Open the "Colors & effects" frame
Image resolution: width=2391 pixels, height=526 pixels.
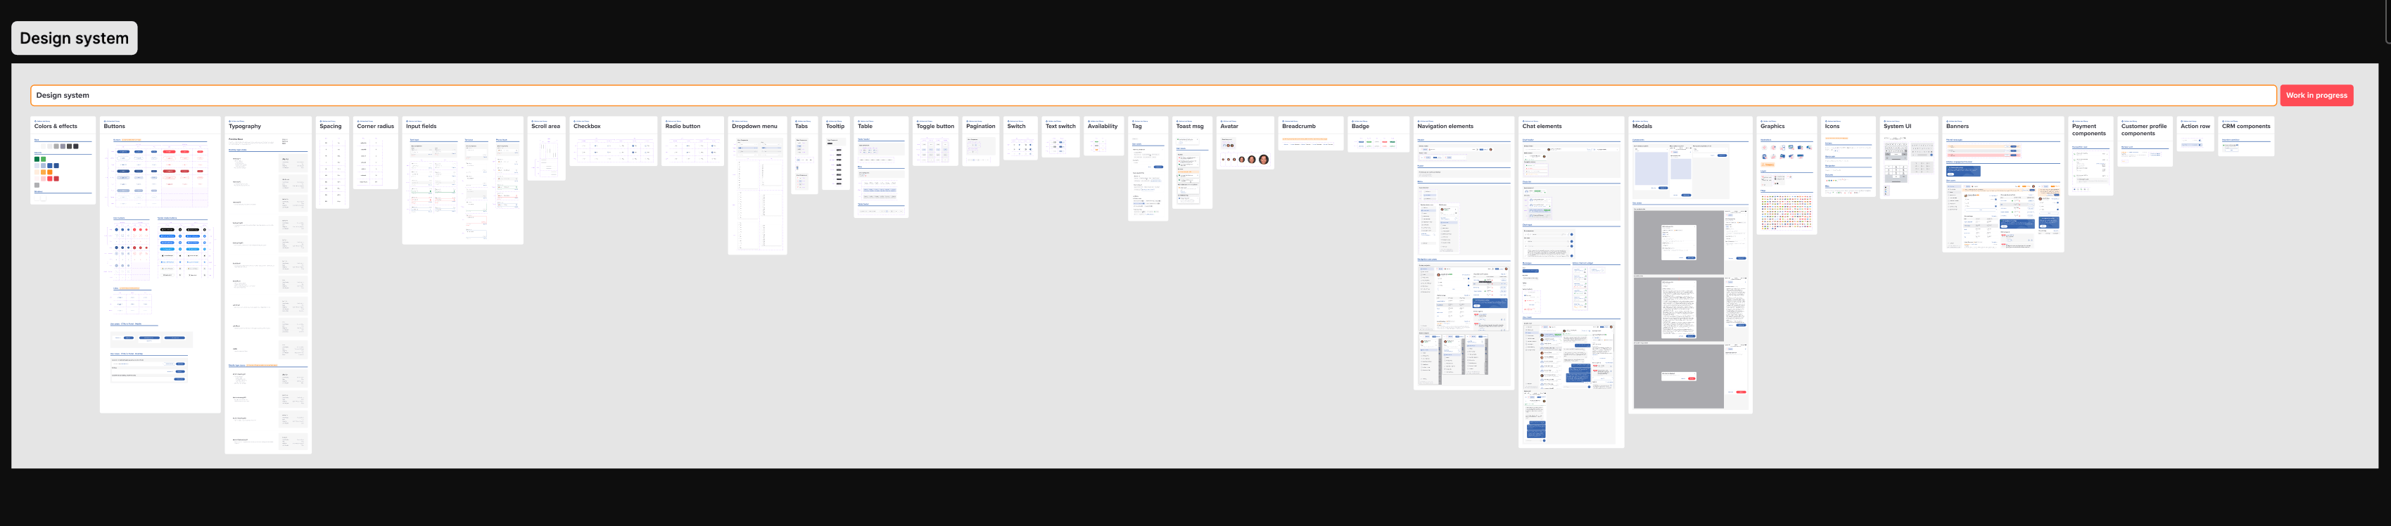click(x=63, y=160)
